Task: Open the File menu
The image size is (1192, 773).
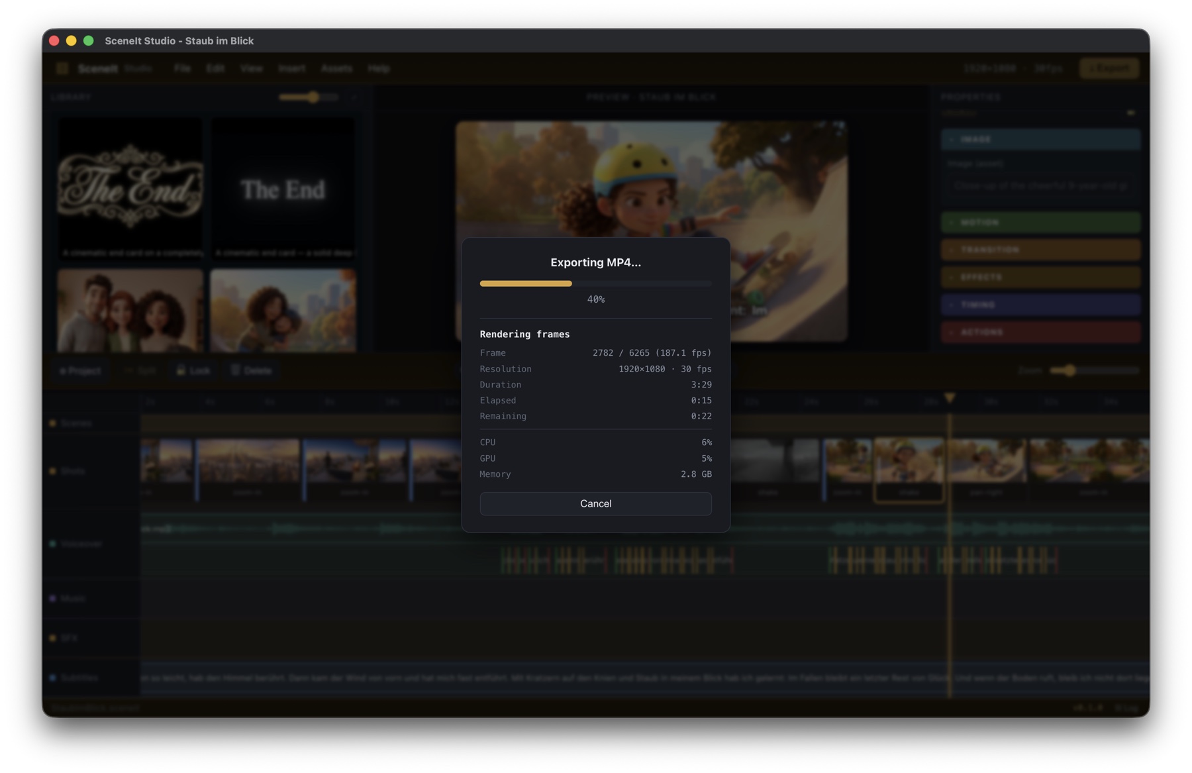Action: (x=182, y=68)
